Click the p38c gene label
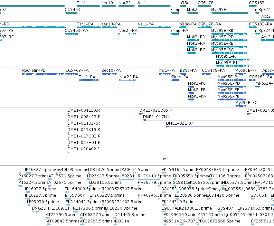 pos(184,3)
